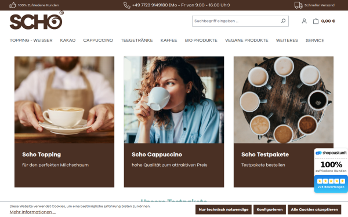
Task: Click the search magnifier icon
Action: [x=283, y=21]
